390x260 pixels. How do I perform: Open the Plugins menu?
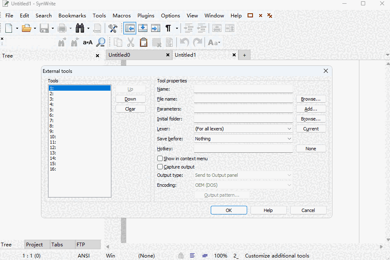point(146,16)
